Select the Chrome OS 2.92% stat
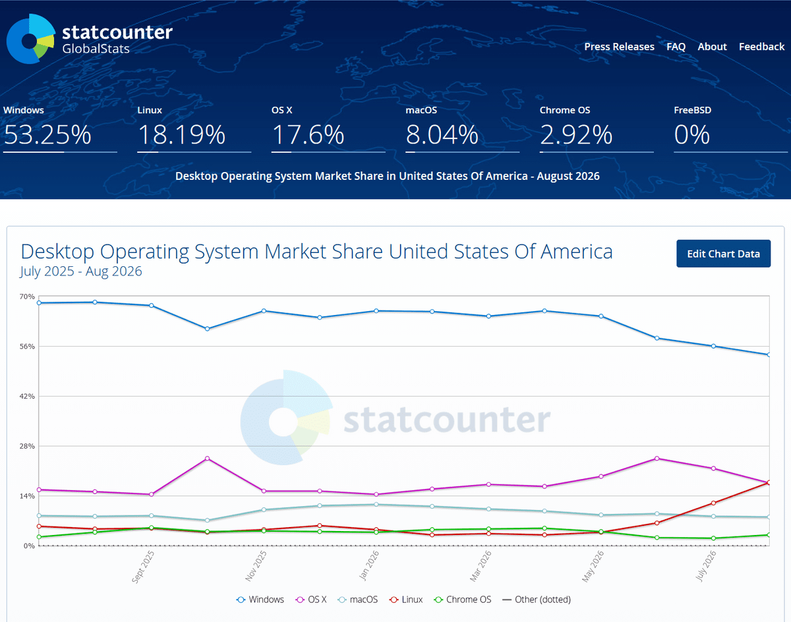The height and width of the screenshot is (622, 791). pos(597,128)
